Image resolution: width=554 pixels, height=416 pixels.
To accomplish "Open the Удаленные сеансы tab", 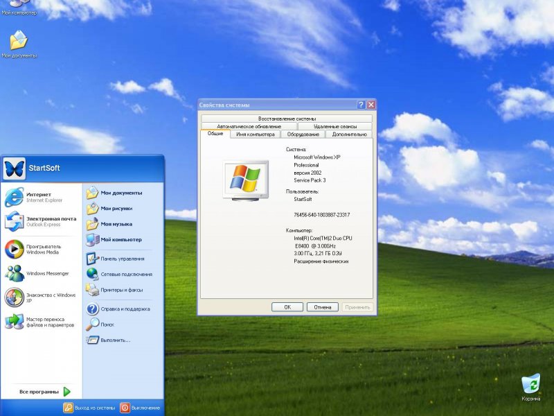I will 335,126.
